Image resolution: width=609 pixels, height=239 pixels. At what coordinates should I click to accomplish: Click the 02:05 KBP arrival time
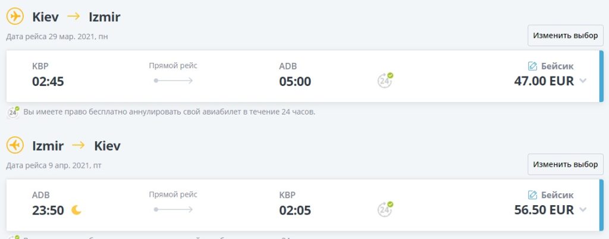click(x=295, y=210)
